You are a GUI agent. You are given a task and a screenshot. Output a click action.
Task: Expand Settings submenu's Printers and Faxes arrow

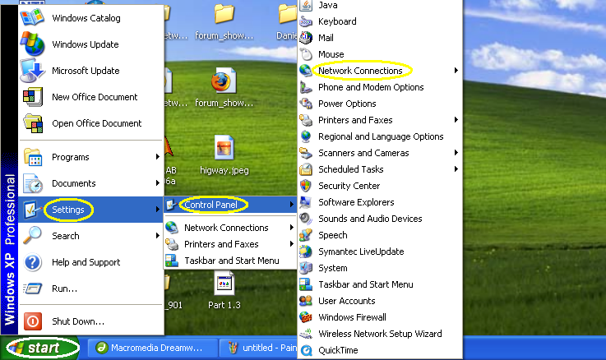292,244
